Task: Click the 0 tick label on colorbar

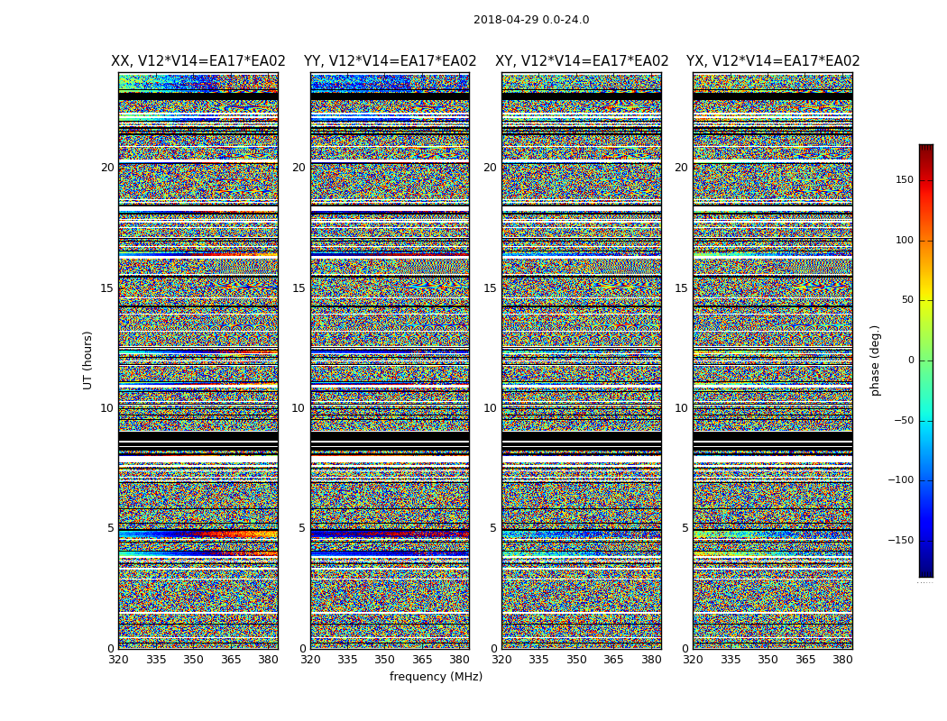Action: point(909,360)
